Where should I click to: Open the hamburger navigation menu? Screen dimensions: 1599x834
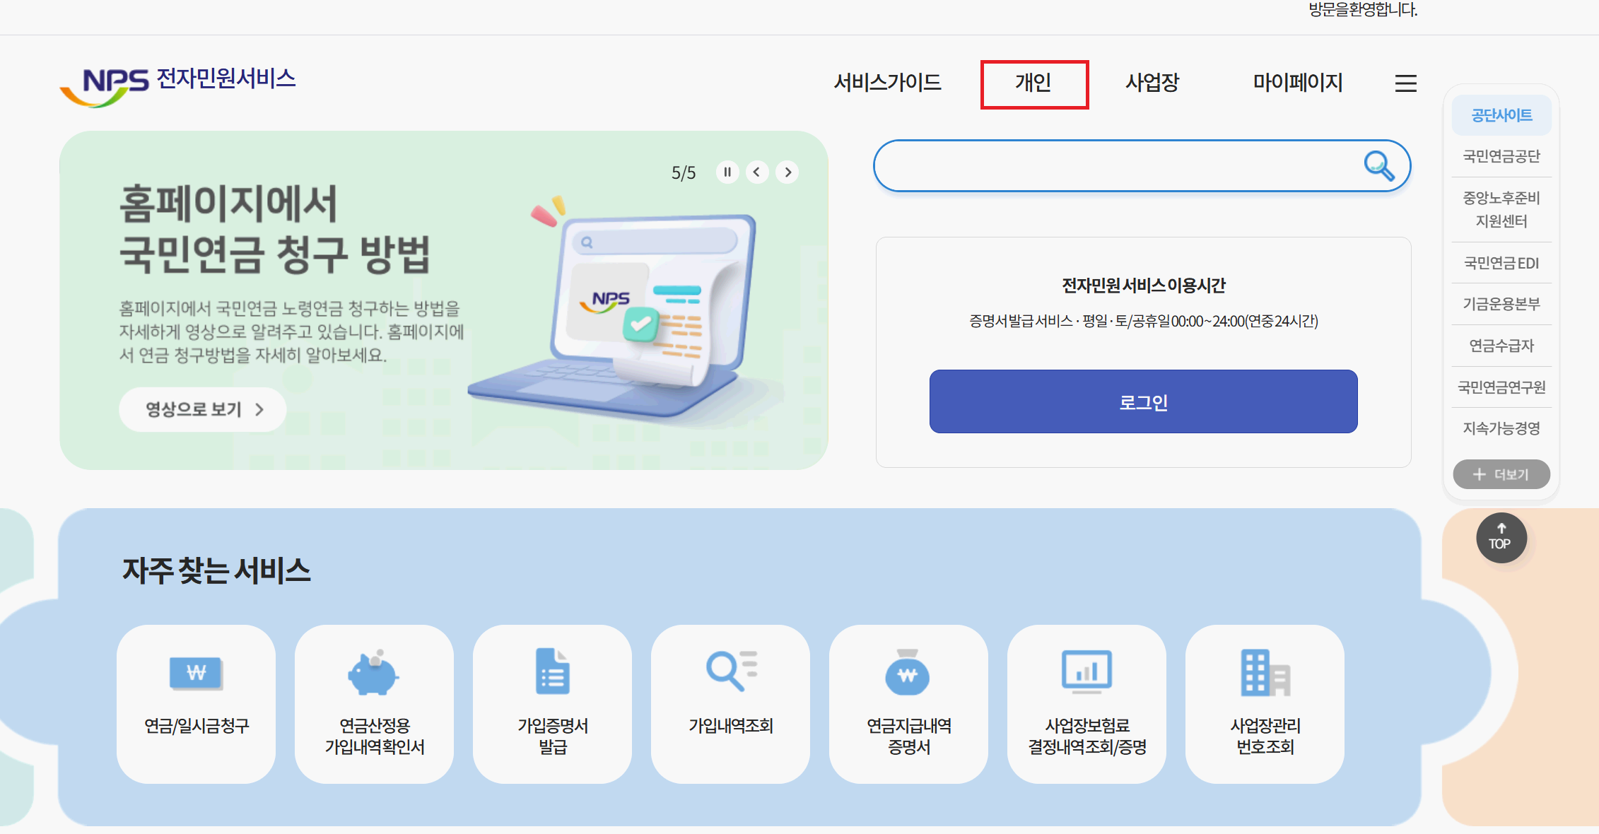[1405, 83]
